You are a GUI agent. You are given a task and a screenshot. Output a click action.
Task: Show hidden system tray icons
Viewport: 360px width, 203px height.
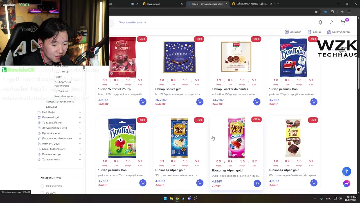pyautogui.click(x=315, y=198)
